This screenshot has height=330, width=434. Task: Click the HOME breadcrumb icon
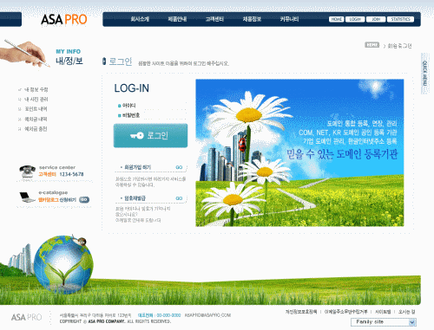click(x=372, y=45)
